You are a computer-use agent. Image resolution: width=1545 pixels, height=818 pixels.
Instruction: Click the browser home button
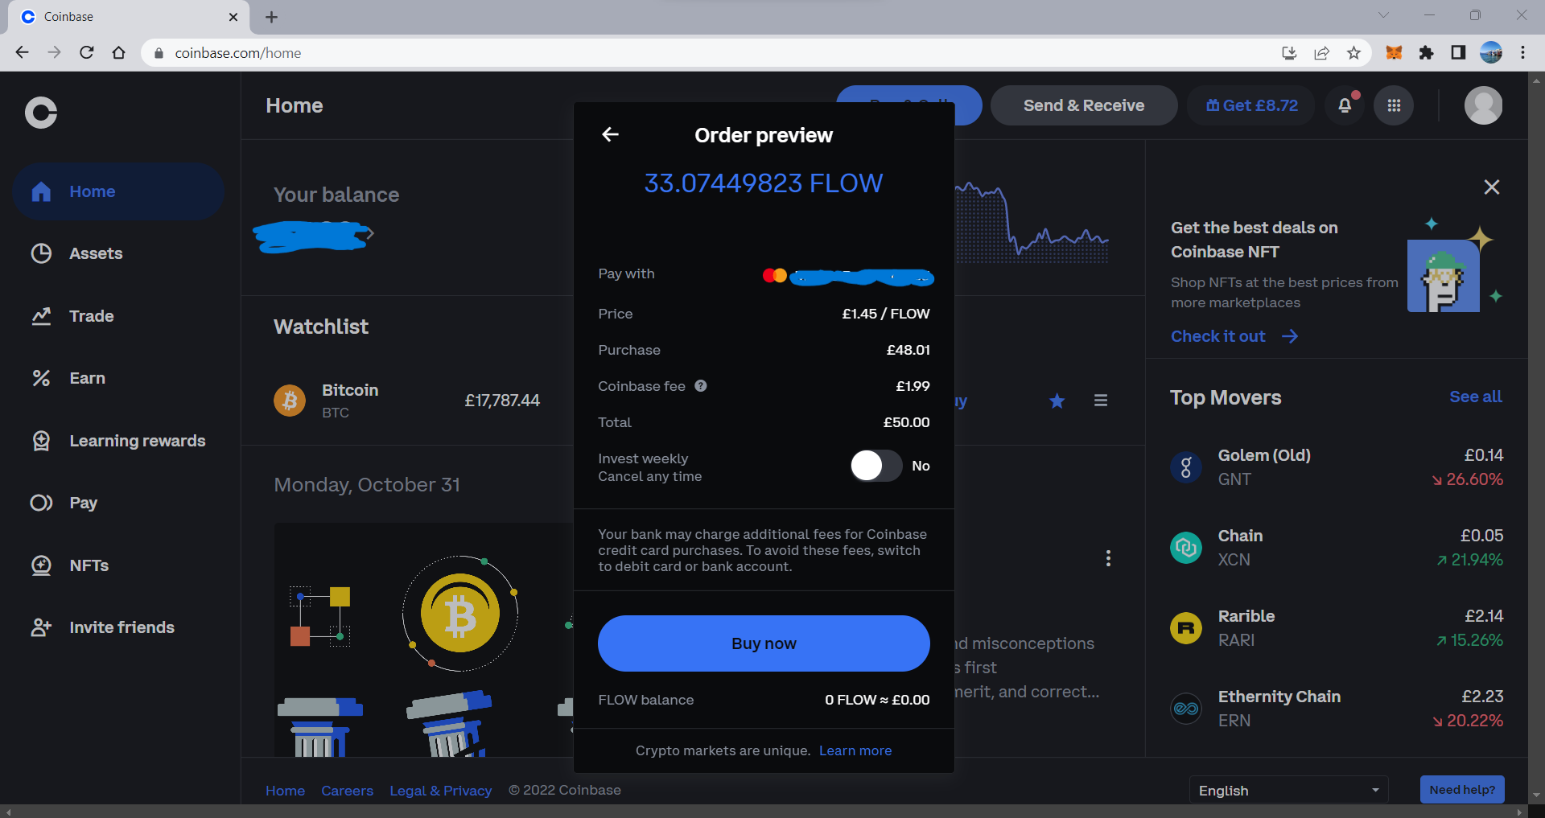click(x=119, y=53)
